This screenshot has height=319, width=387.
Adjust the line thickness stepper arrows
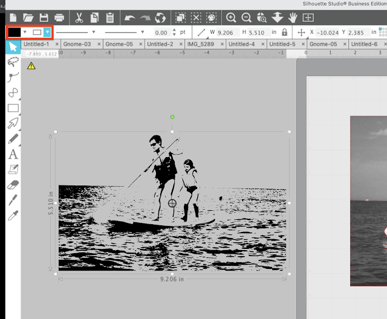[x=174, y=32]
